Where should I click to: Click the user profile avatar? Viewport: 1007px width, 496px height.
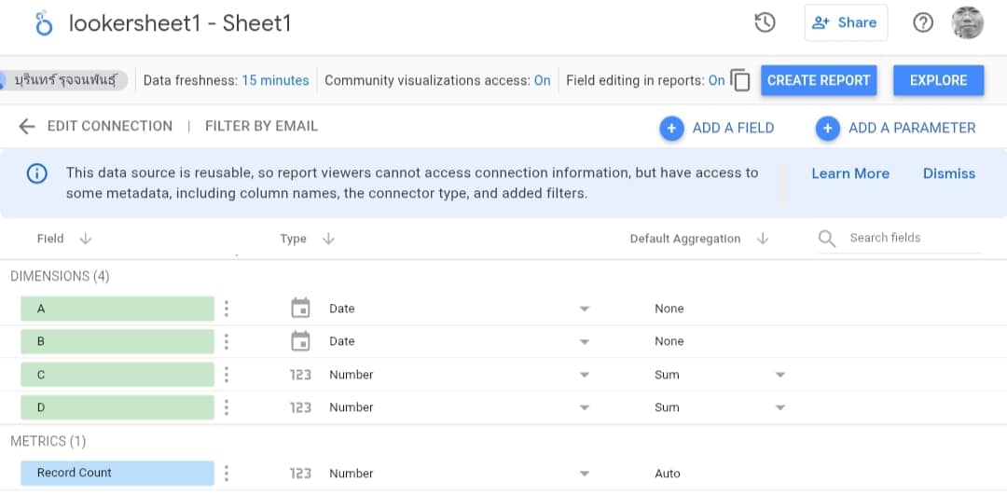click(967, 23)
